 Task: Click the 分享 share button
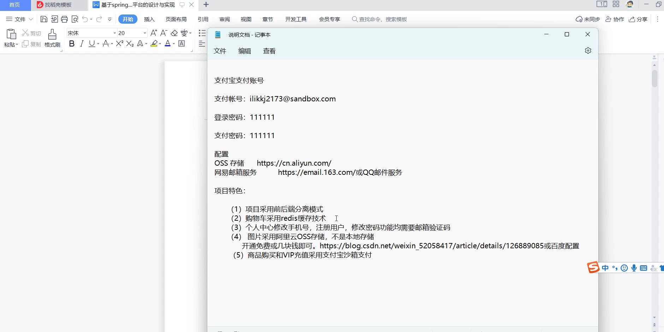638,19
